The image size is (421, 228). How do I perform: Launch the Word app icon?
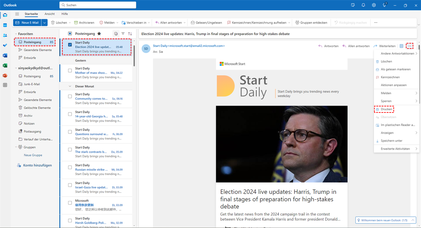click(5, 55)
